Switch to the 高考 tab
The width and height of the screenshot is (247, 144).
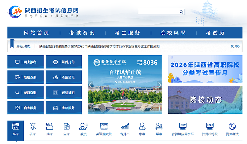click(15, 130)
